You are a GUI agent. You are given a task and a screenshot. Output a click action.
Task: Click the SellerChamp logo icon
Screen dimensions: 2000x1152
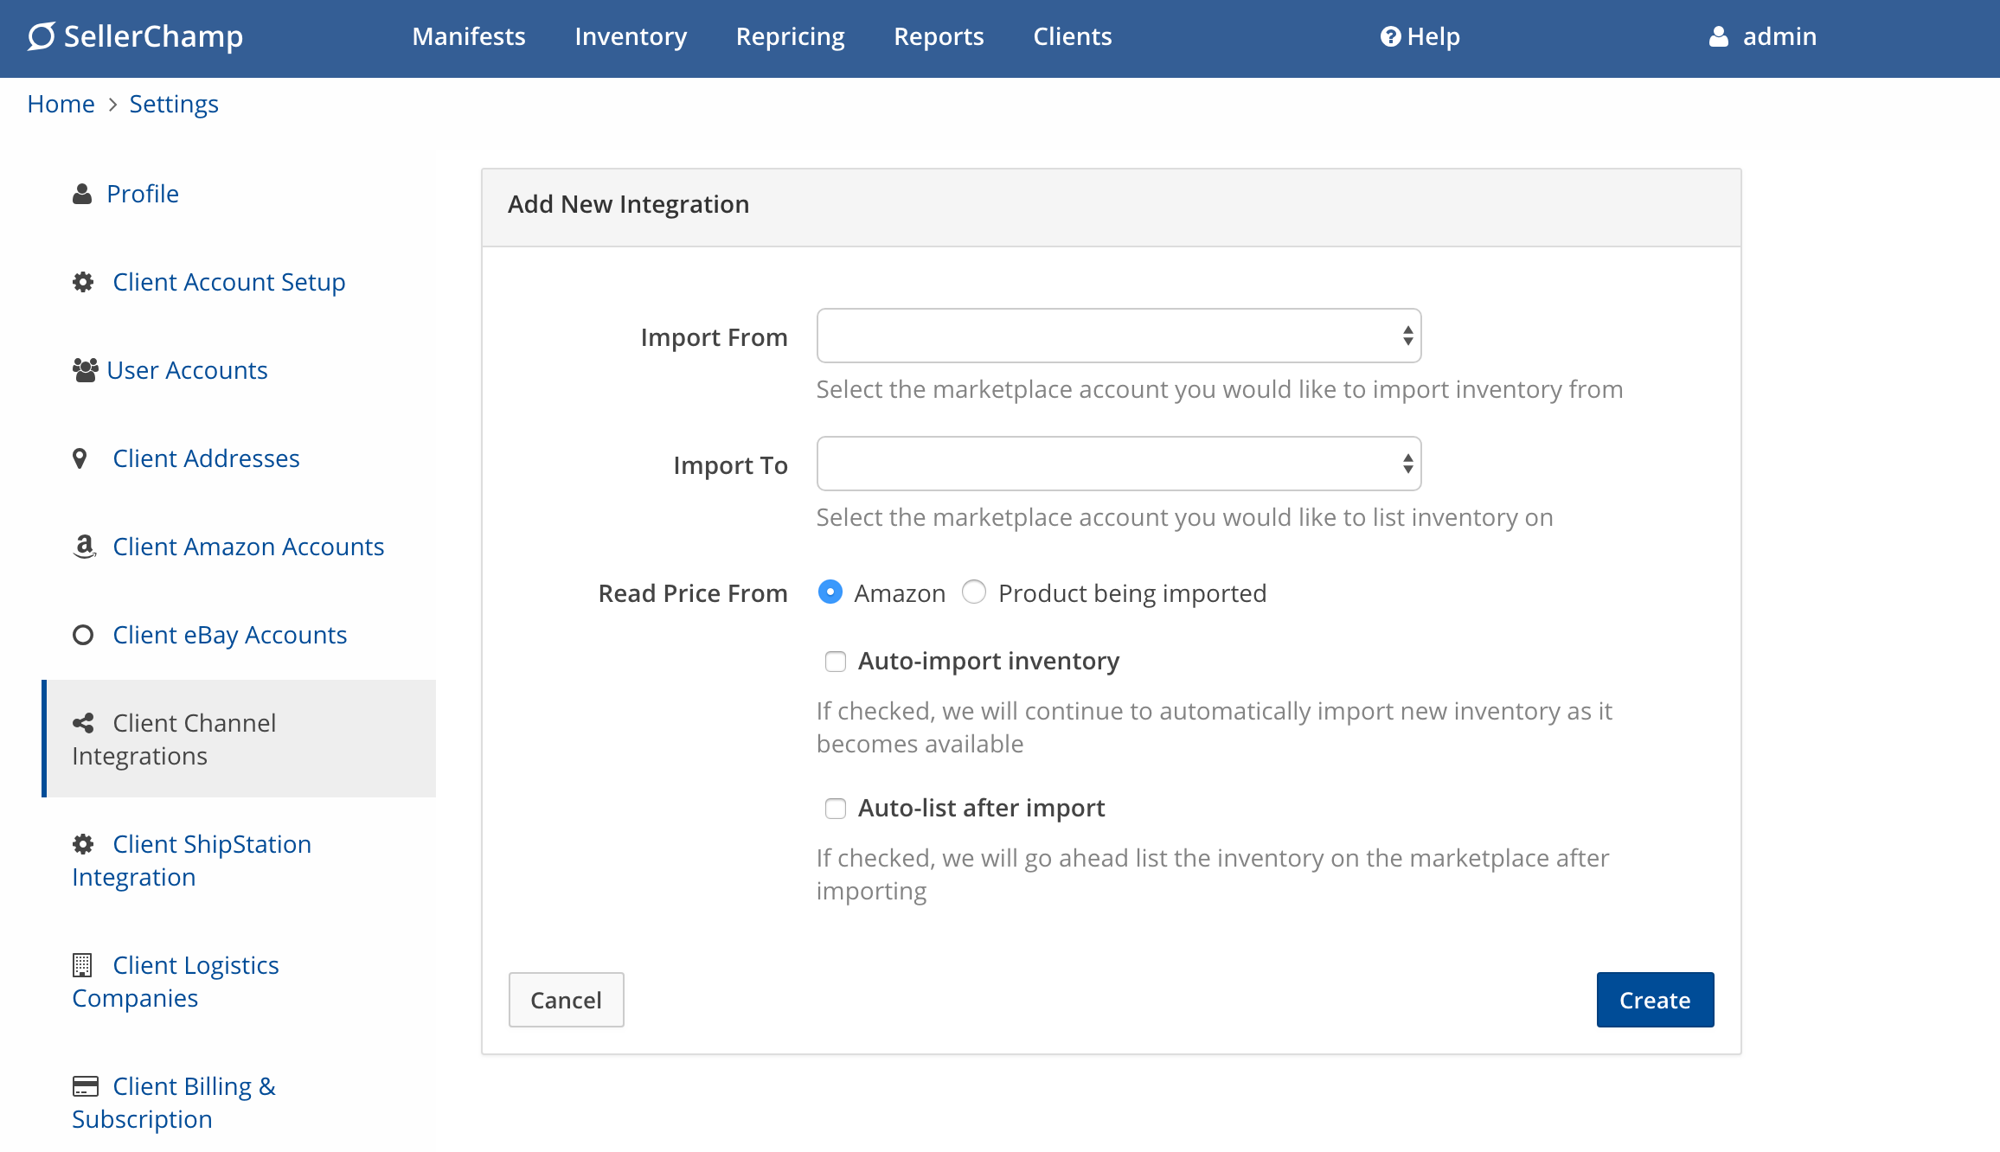click(x=41, y=36)
